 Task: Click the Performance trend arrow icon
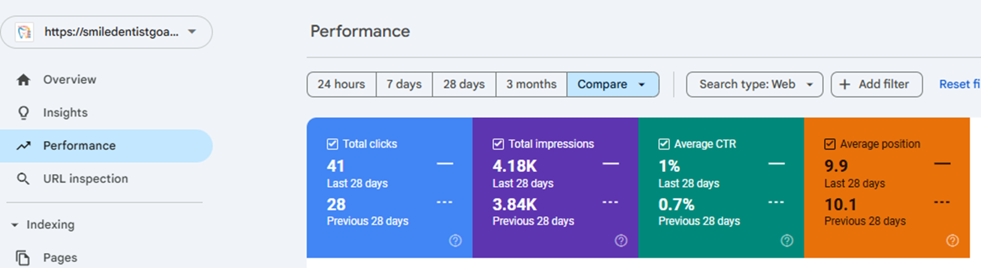(x=23, y=146)
